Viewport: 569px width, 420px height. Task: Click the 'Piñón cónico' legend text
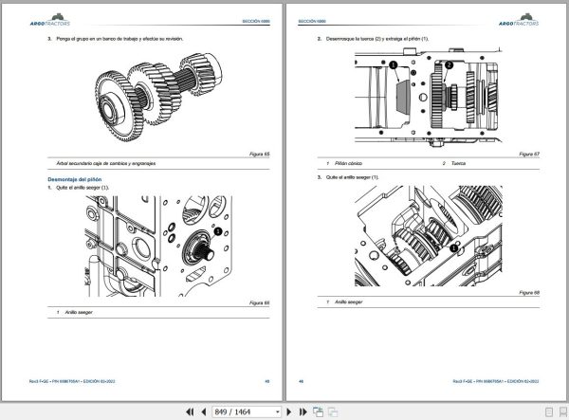[x=348, y=164]
